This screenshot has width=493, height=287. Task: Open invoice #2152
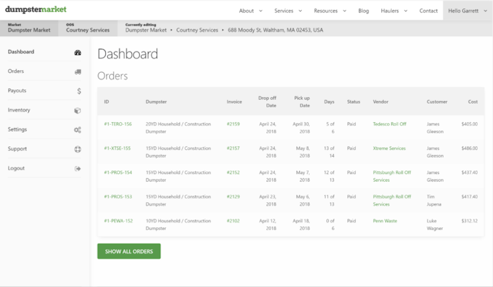233,172
